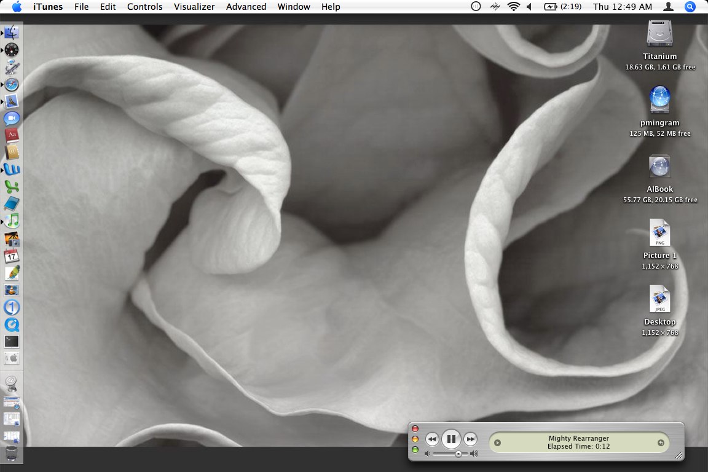Open Finder from the Dock
The image size is (708, 472).
tap(12, 33)
